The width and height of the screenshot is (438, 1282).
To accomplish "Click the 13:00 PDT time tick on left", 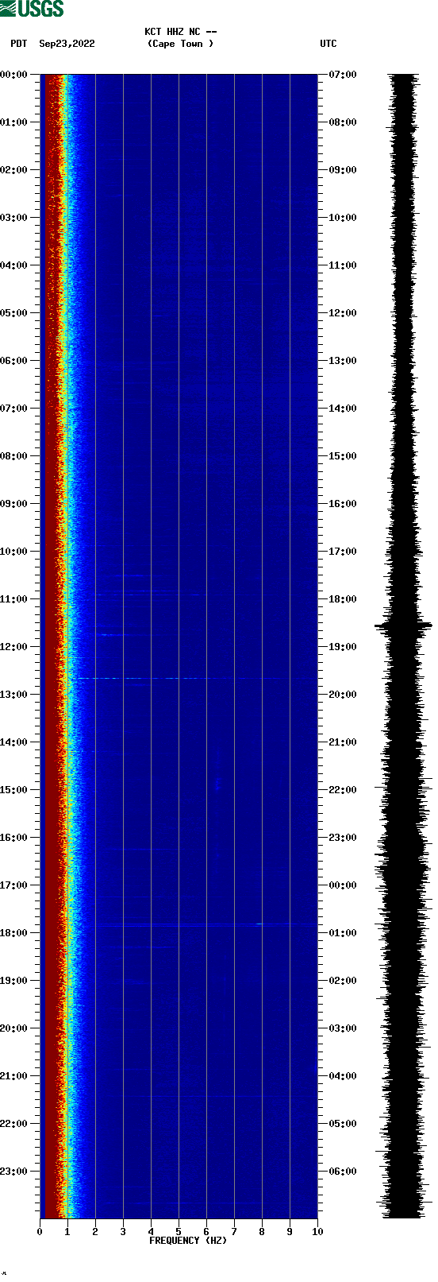I will coord(13,695).
